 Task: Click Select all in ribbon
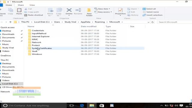pyautogui.click(x=149, y=9)
